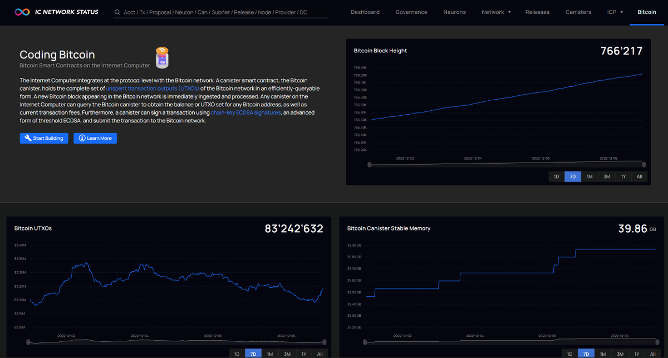
Task: Expand the ICP dropdown menu
Action: point(615,12)
